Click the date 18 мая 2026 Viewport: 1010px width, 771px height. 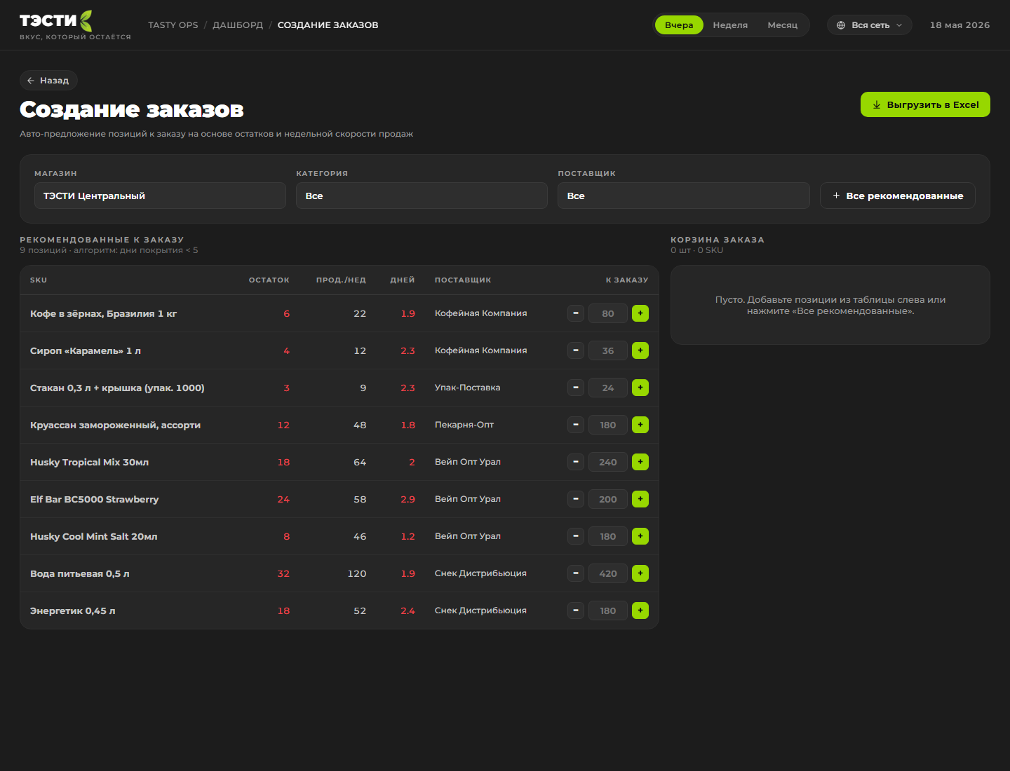[x=959, y=25]
